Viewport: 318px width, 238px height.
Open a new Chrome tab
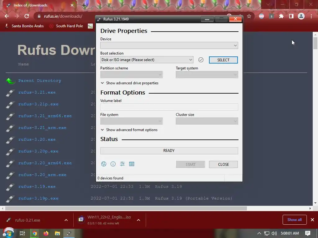pyautogui.click(x=84, y=5)
